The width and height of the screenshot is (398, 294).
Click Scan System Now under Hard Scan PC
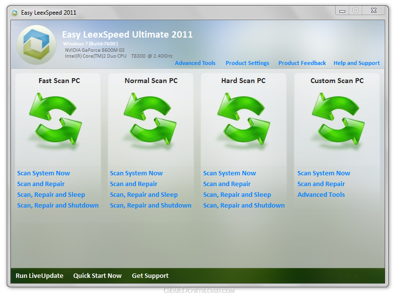(230, 173)
